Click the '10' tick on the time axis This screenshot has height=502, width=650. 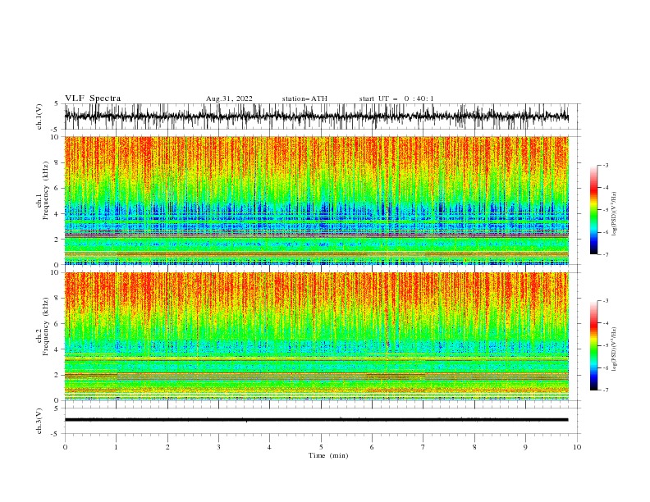pyautogui.click(x=577, y=447)
